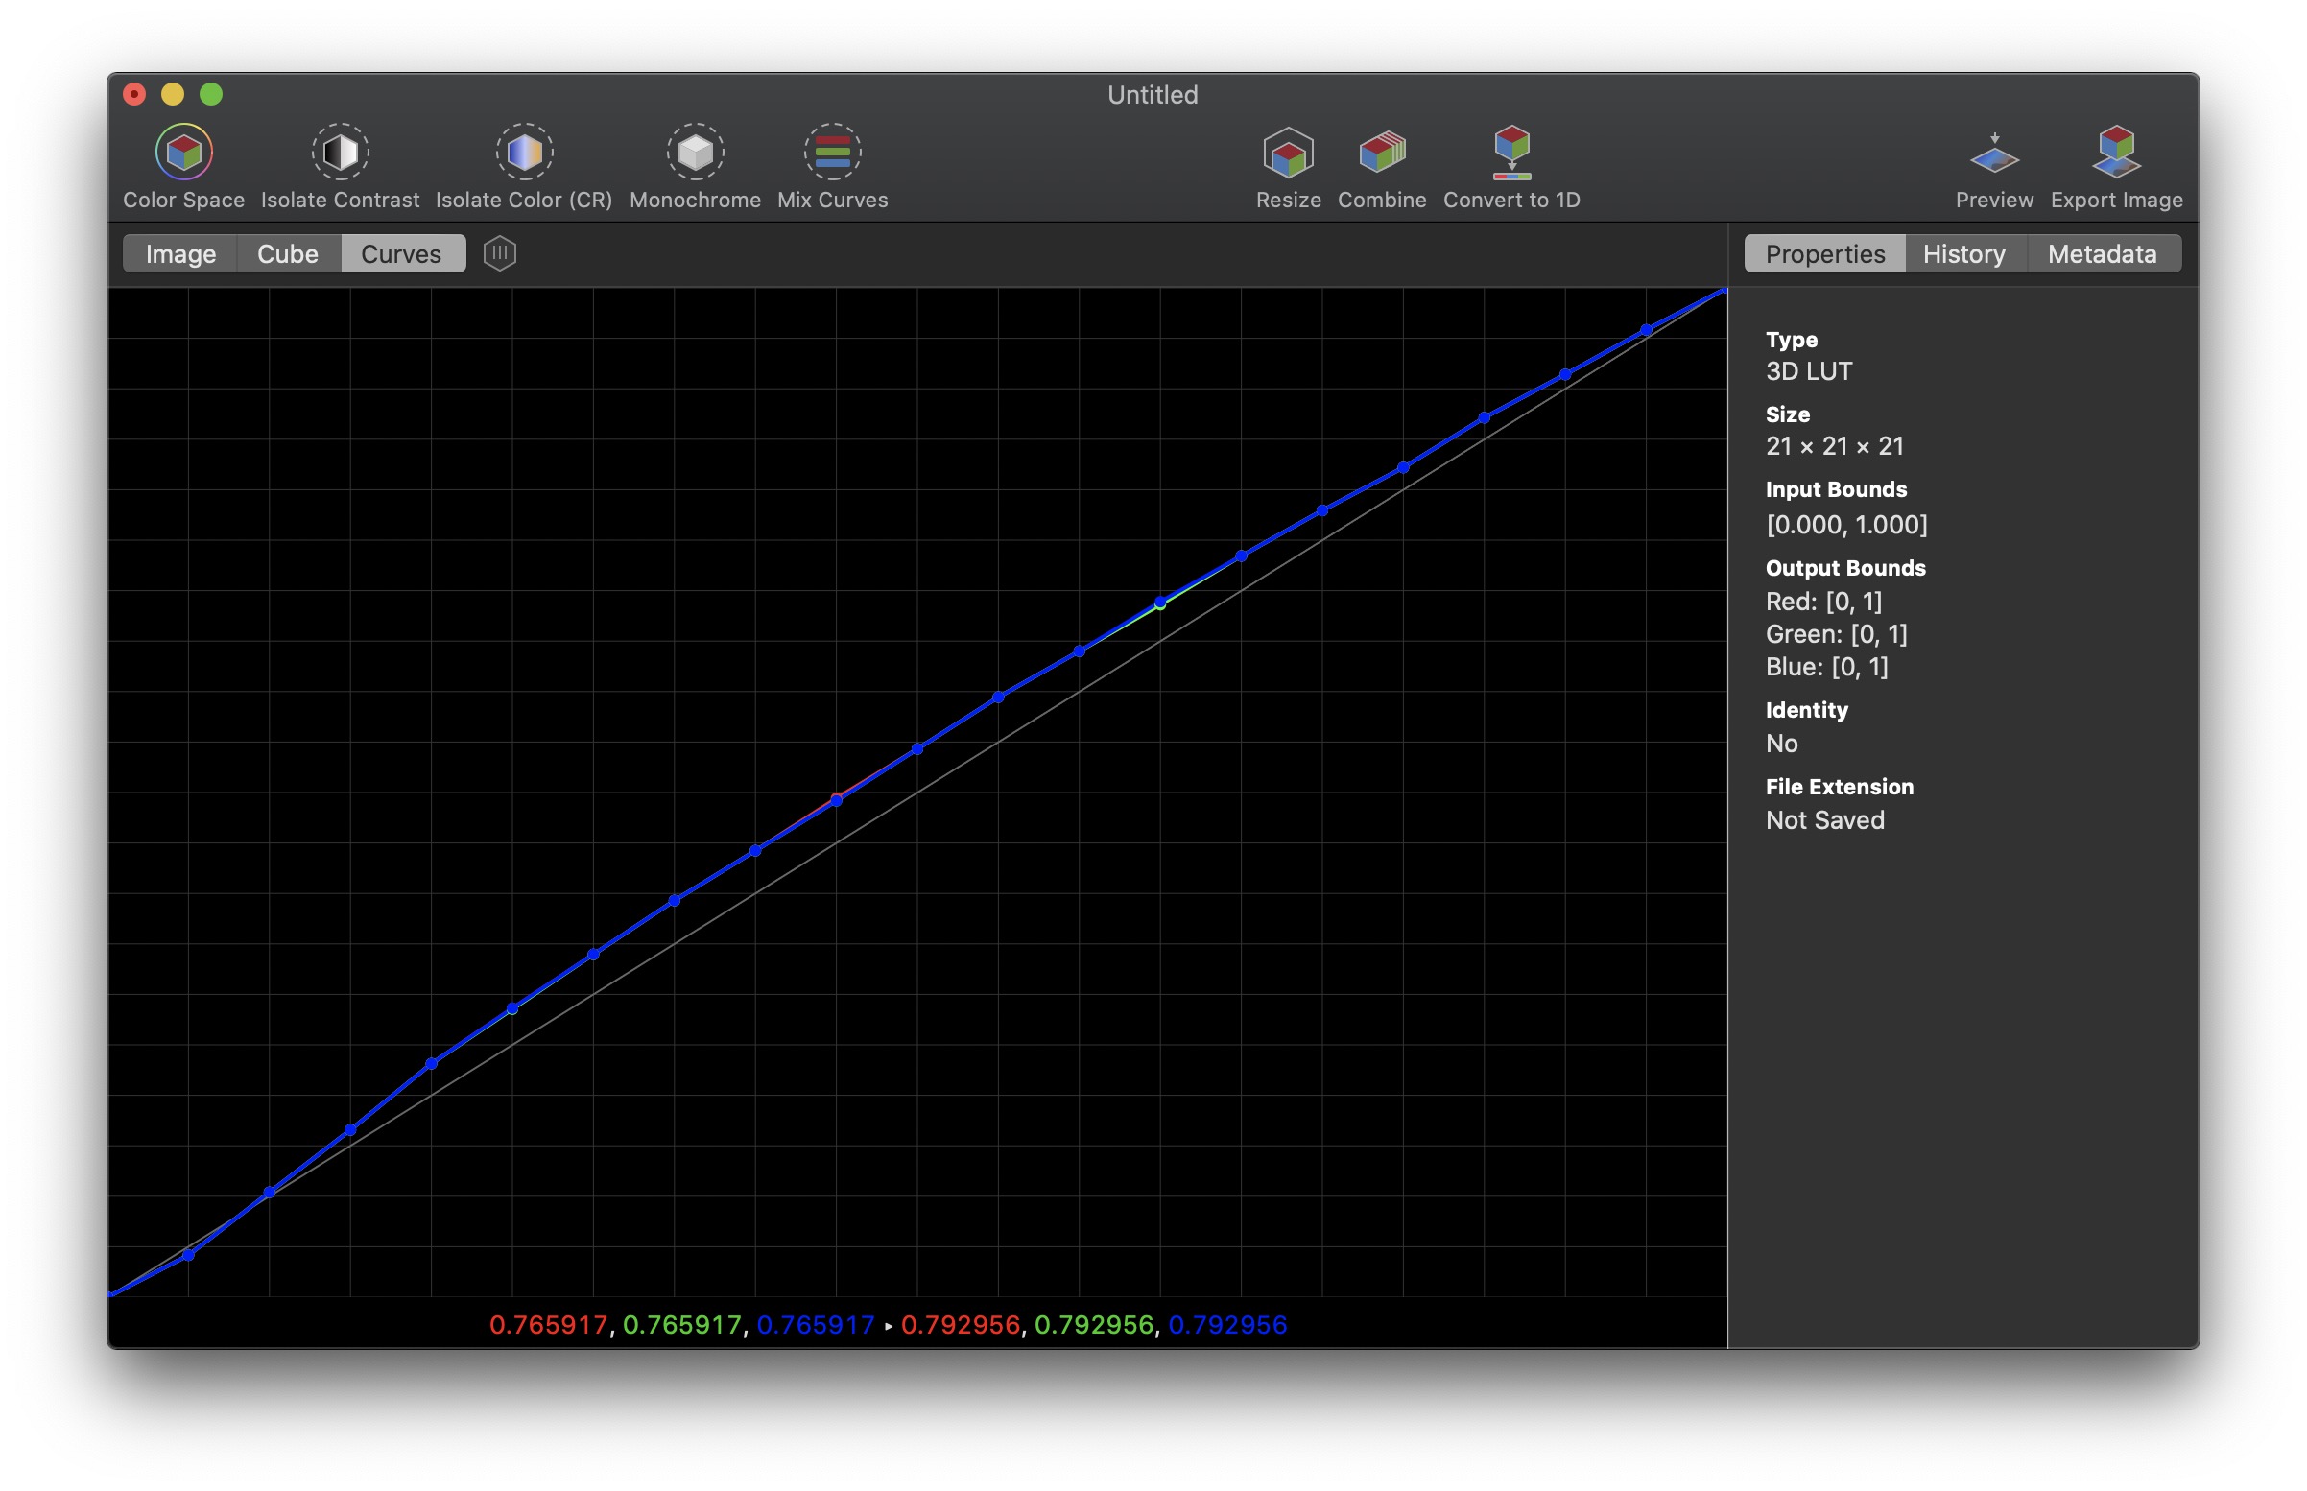Close the Untitled window
The image size is (2307, 1491).
134,94
